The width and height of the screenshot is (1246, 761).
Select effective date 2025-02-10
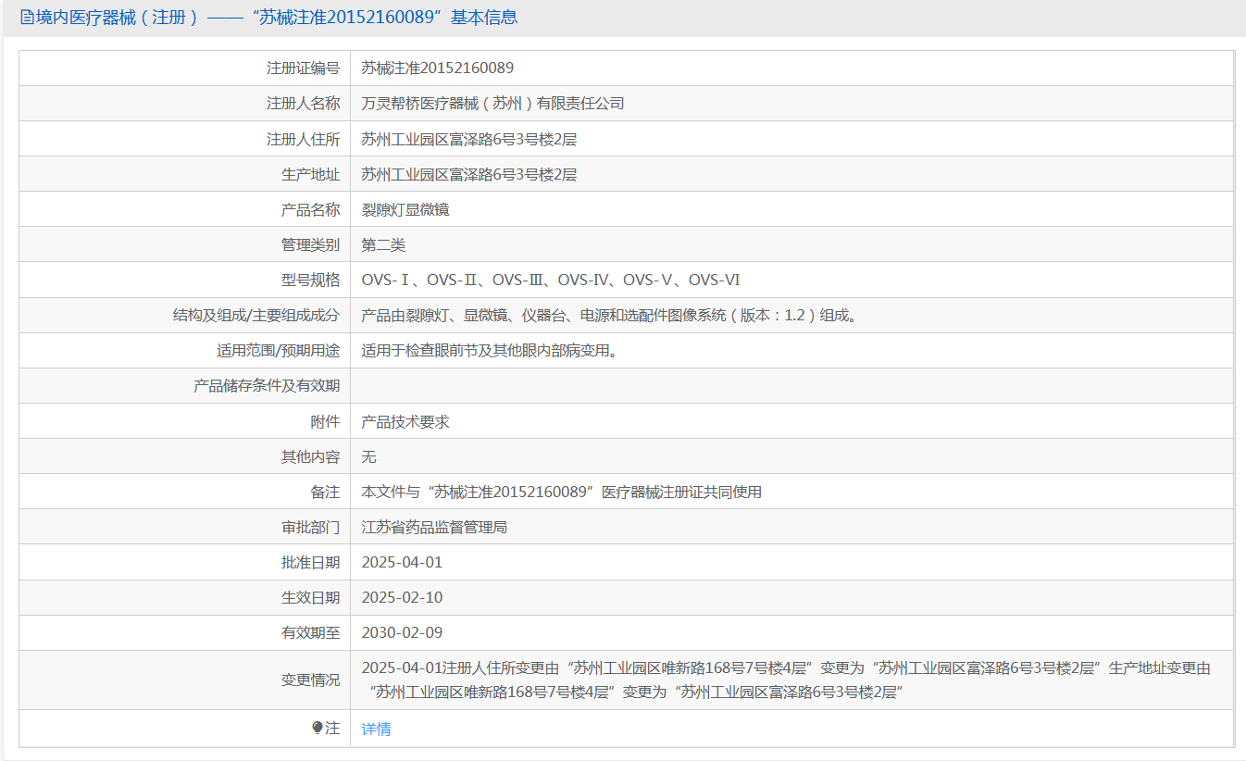(x=402, y=597)
